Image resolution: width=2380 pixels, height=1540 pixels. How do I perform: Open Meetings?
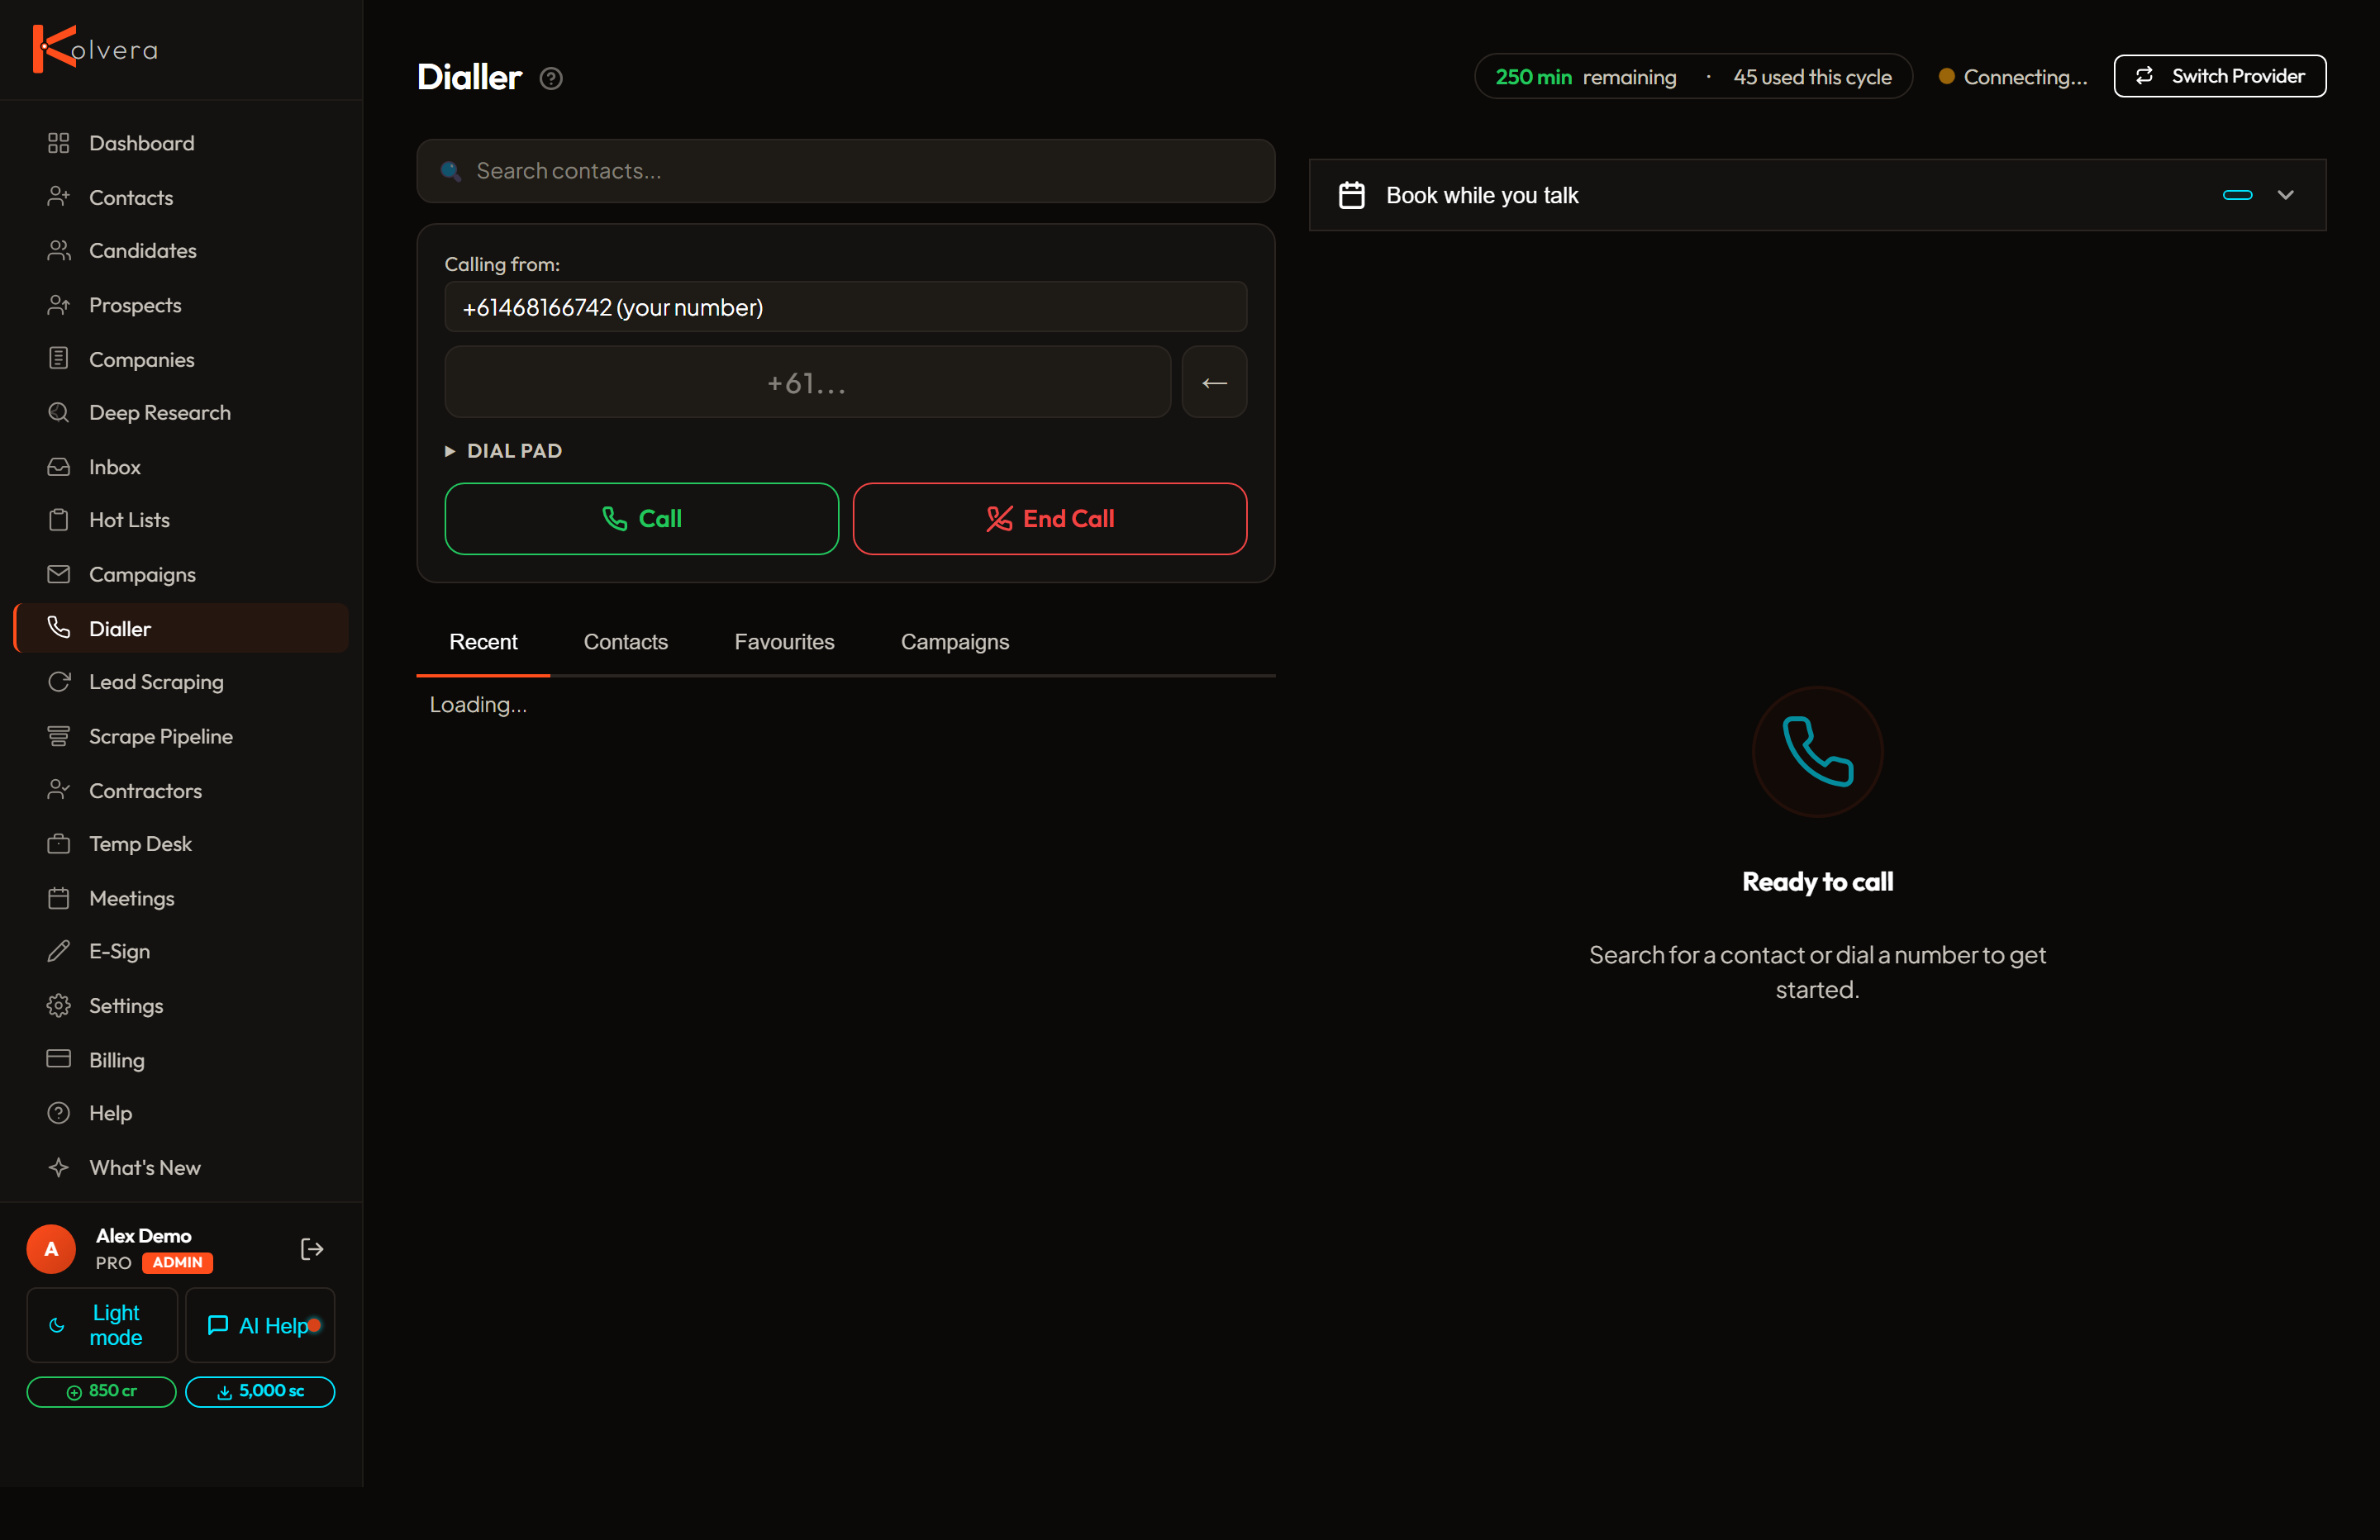(x=181, y=898)
